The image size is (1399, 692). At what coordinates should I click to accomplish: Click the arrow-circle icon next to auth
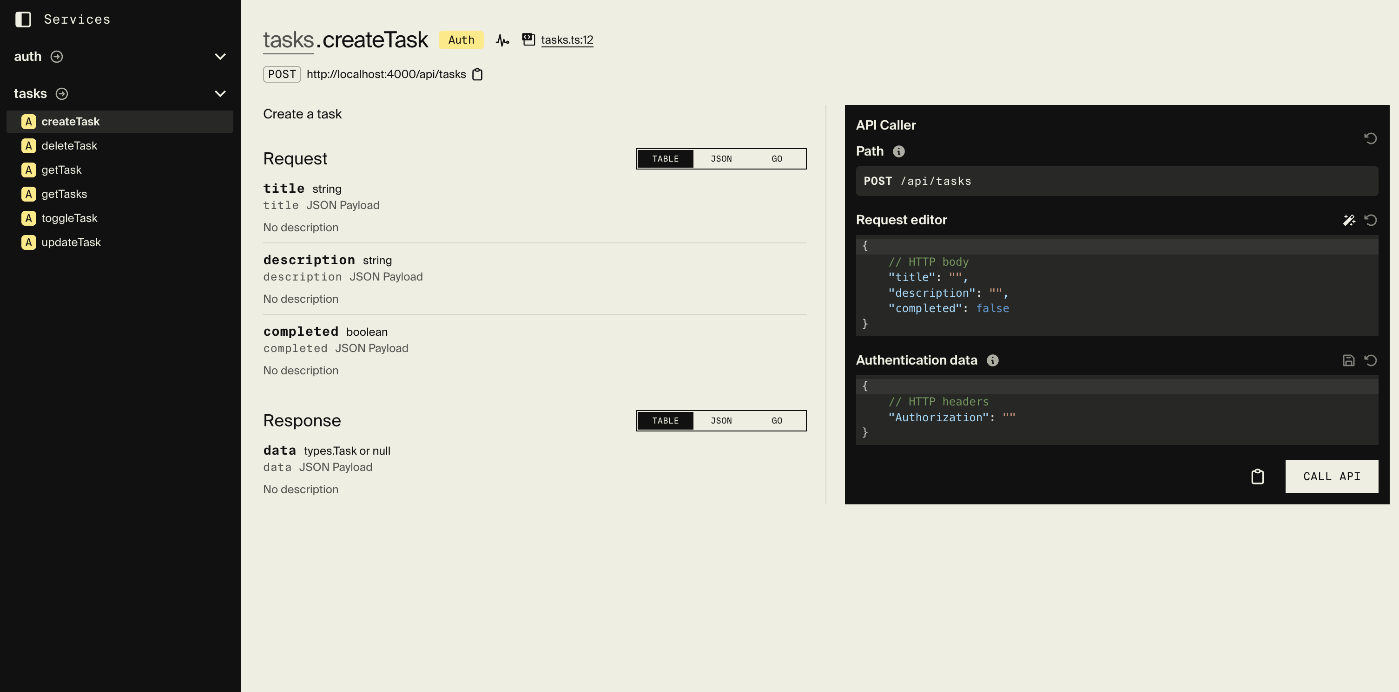pos(57,57)
